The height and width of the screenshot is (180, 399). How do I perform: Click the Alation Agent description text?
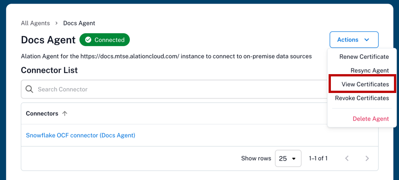pyautogui.click(x=167, y=56)
